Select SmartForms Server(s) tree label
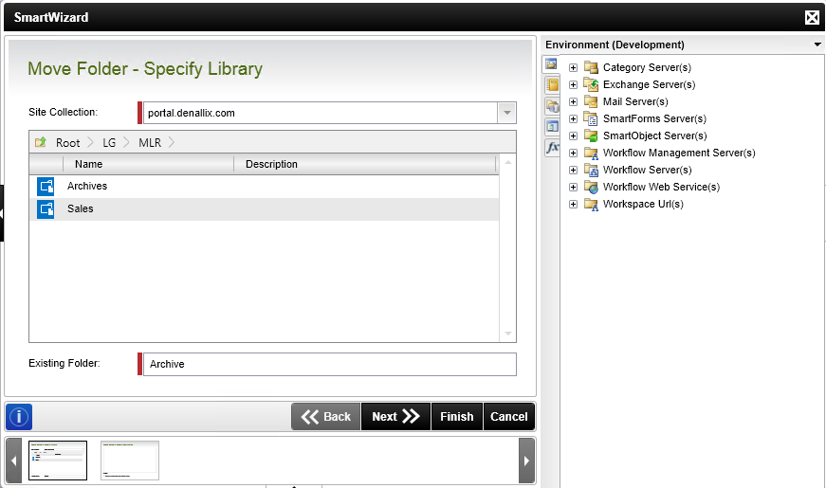 pos(654,118)
